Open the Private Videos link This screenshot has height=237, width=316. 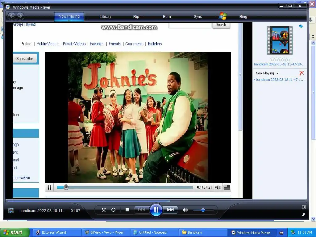click(x=74, y=44)
